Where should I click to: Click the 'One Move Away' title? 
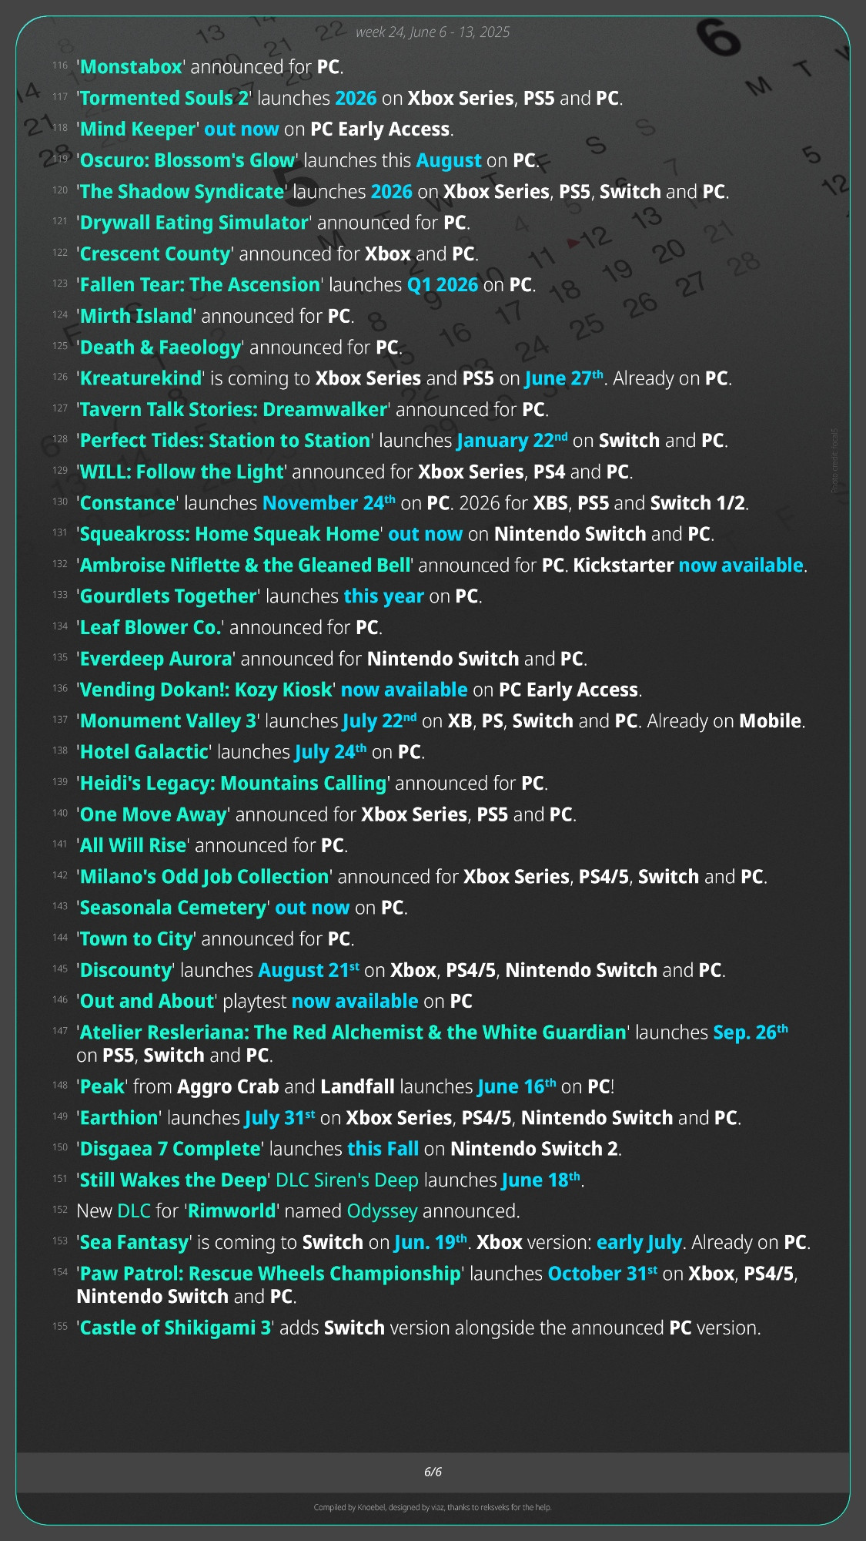[x=153, y=814]
